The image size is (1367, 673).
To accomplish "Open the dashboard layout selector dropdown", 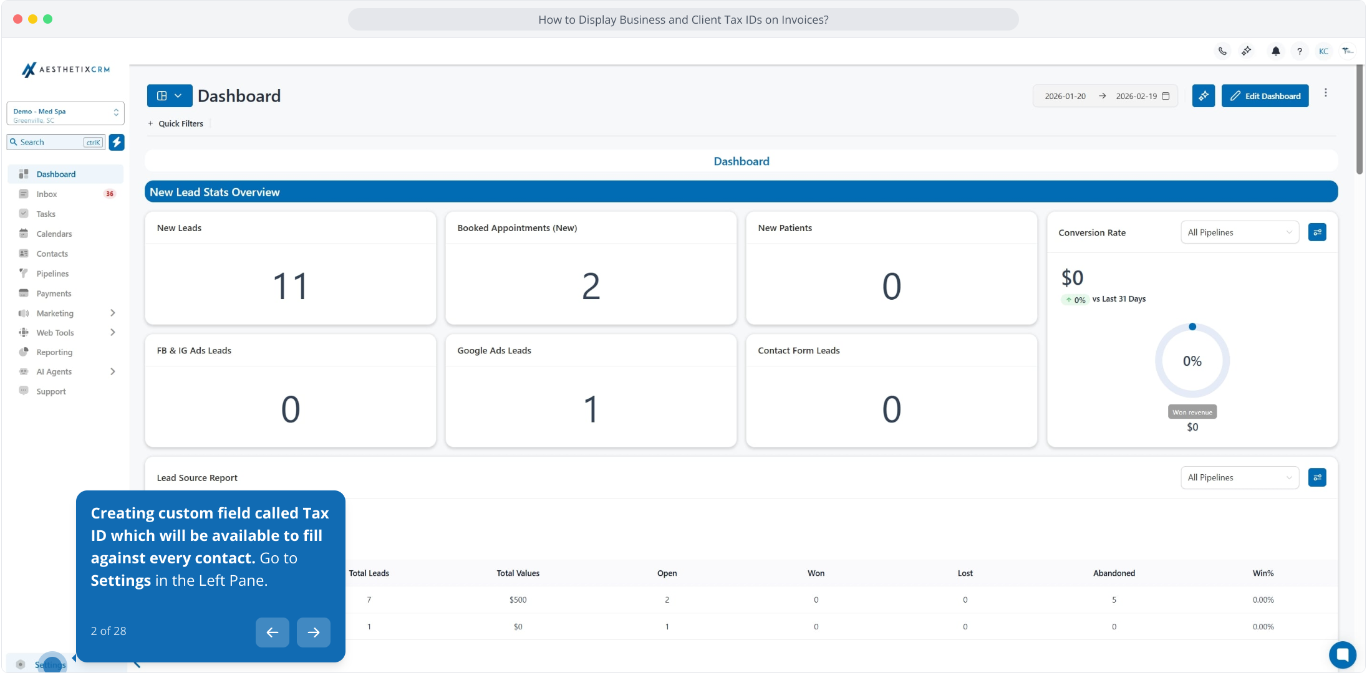I will click(169, 96).
